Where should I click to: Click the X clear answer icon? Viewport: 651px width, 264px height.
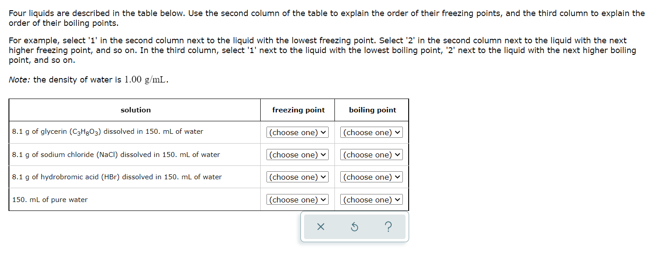click(x=320, y=227)
